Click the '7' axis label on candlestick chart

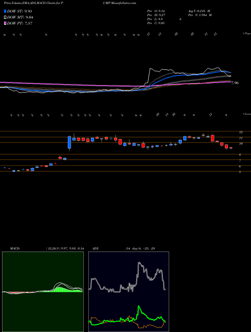pos(240,160)
